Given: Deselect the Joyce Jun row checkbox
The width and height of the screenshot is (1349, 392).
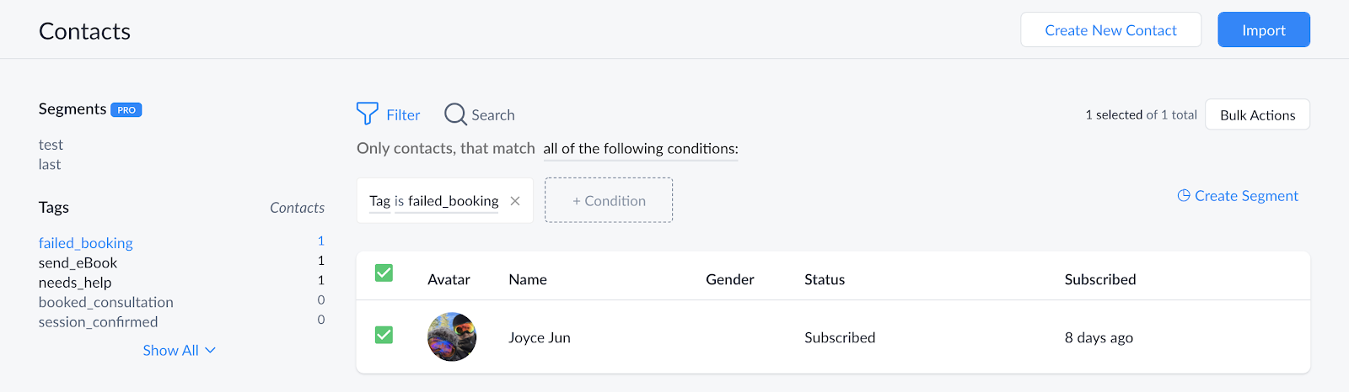Looking at the screenshot, I should pyautogui.click(x=384, y=335).
